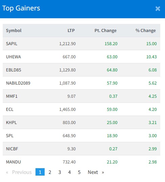
Task: Open page 3 in pagination
Action: coord(60,172)
